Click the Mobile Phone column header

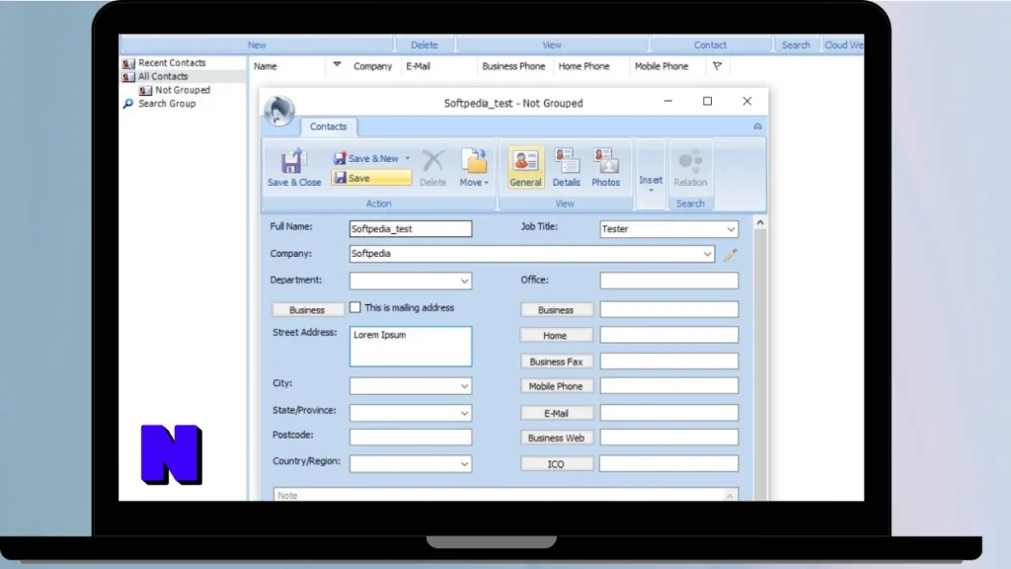tap(661, 66)
